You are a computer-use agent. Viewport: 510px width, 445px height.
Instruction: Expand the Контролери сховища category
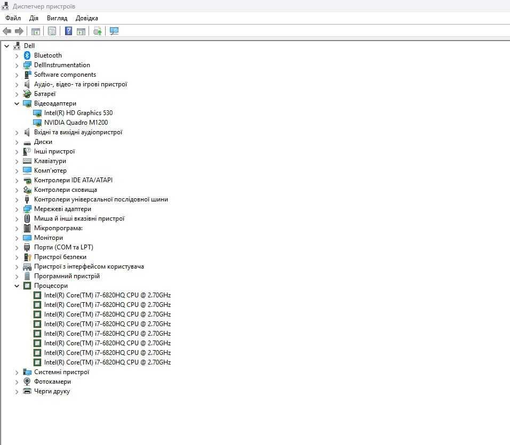[x=17, y=190]
